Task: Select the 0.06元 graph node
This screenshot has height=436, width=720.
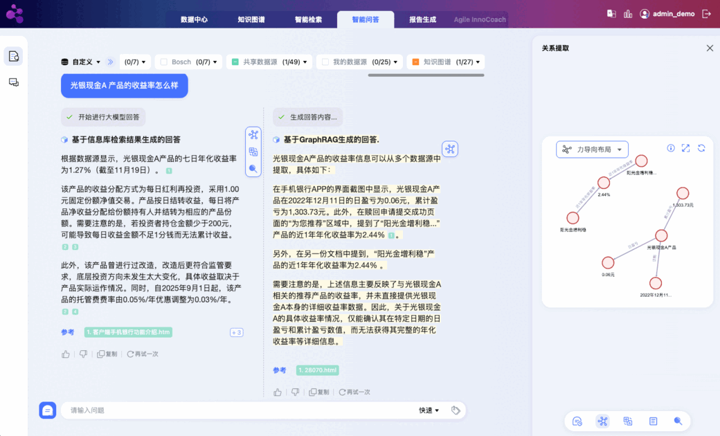Action: tap(608, 262)
